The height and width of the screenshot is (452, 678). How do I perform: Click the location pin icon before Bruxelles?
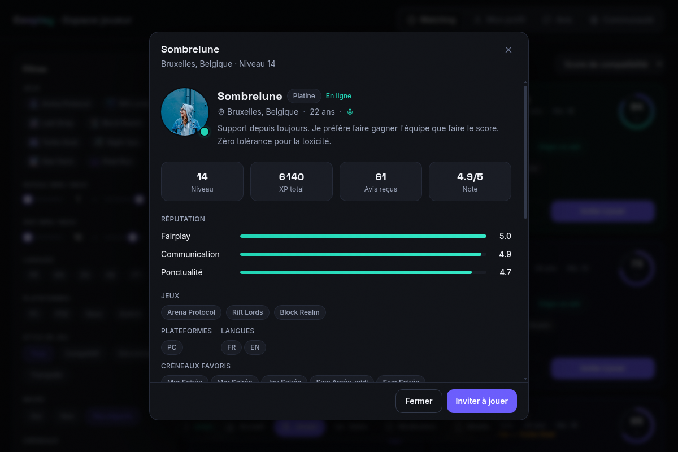click(x=221, y=112)
